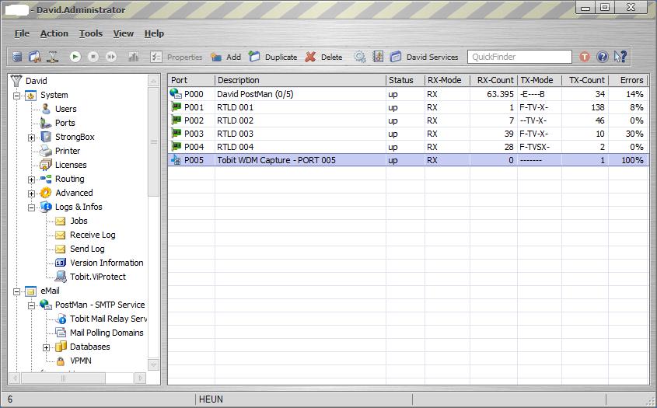Sort by the Errors column header
This screenshot has height=408, width=657.
(627, 80)
